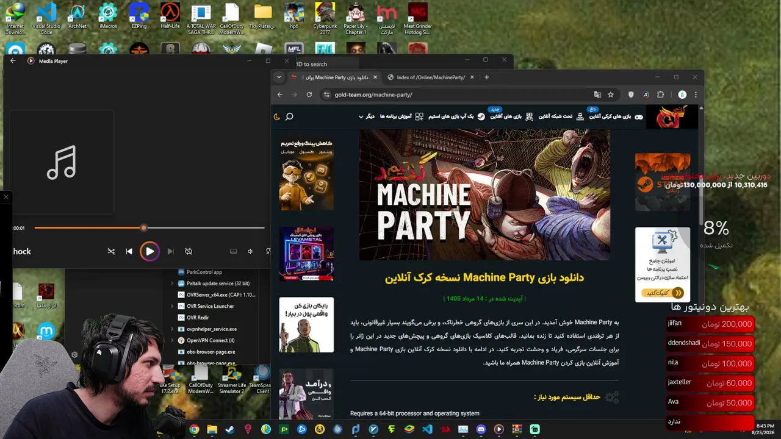The width and height of the screenshot is (781, 439).
Task: Open File Explorer from the taskbar
Action: [x=212, y=429]
